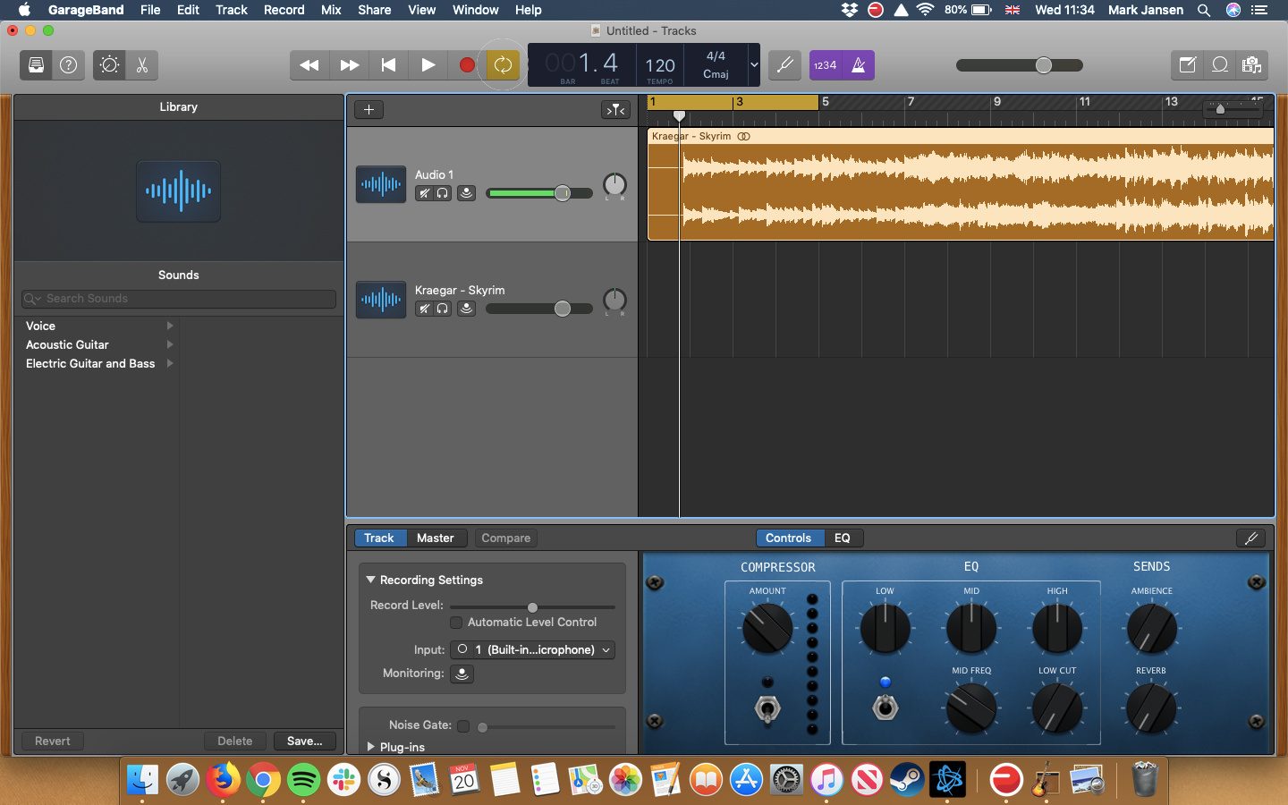Adjust the Audio 1 pan knob
The image size is (1288, 805).
click(x=614, y=185)
